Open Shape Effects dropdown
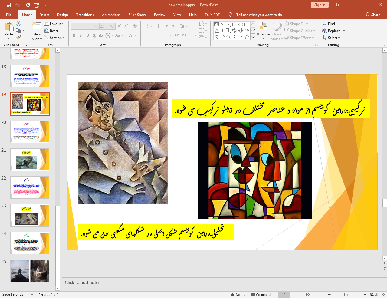 click(299, 38)
